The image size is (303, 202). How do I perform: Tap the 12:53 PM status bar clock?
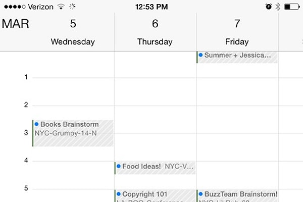151,7
